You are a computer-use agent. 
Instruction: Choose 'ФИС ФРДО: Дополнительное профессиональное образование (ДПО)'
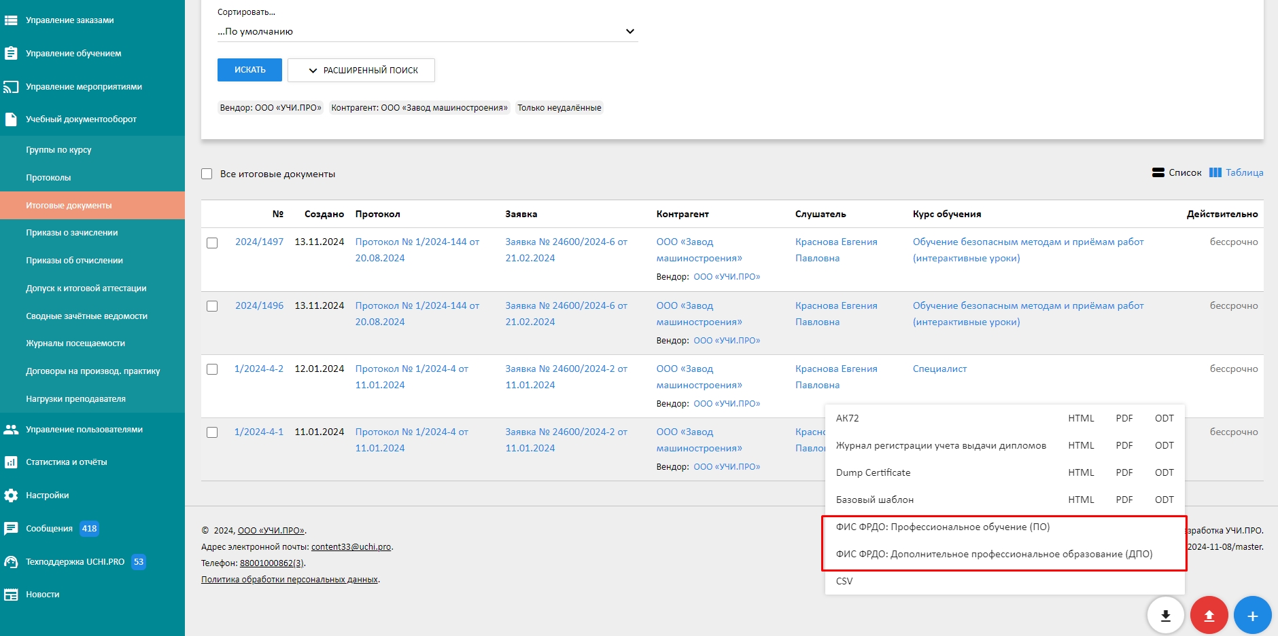pos(995,554)
